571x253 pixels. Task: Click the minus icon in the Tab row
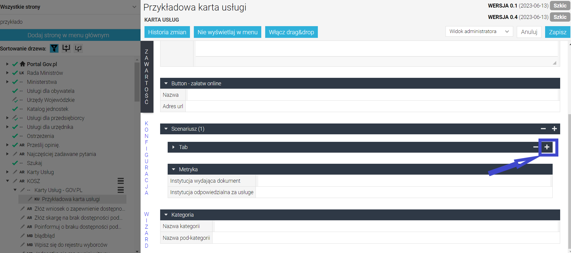point(535,147)
